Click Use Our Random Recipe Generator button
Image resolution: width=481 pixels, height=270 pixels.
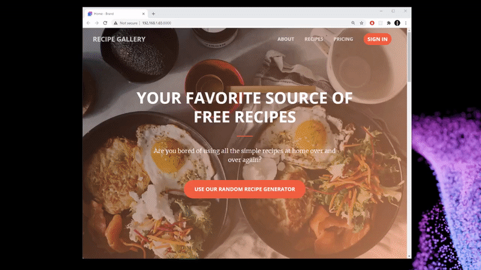[245, 189]
